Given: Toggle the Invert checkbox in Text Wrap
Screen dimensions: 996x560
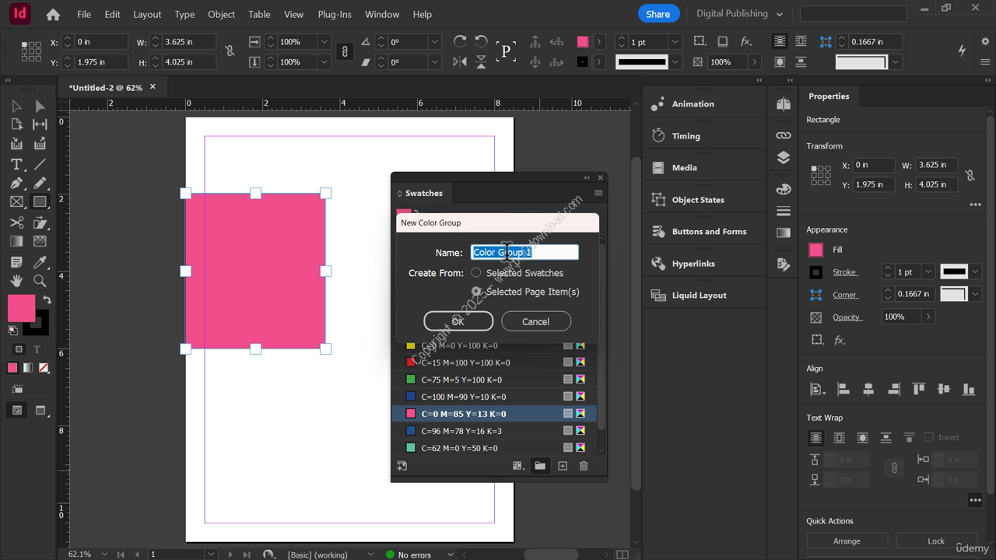Looking at the screenshot, I should 928,437.
